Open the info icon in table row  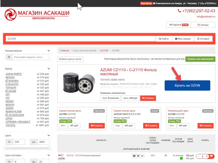138,156
